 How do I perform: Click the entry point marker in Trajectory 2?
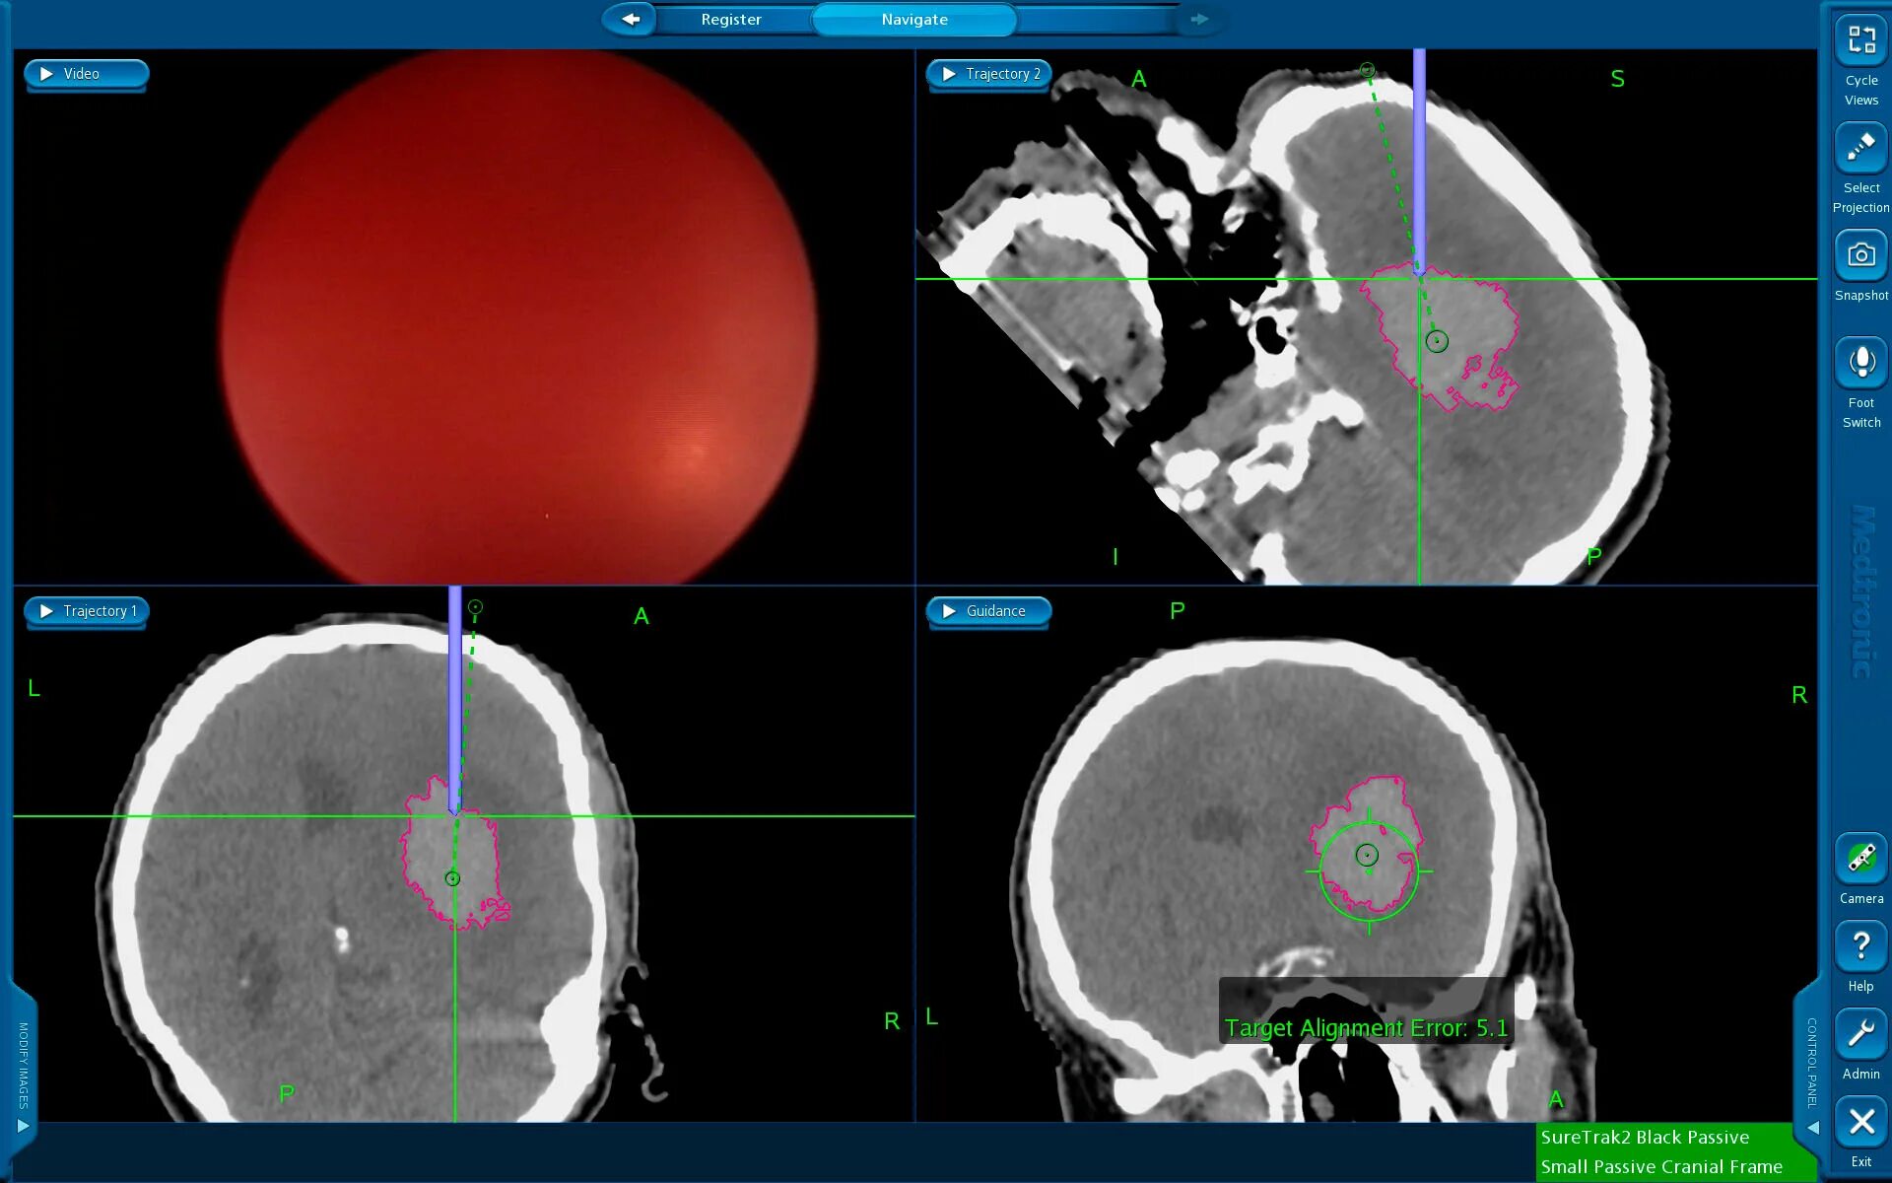(x=1367, y=70)
